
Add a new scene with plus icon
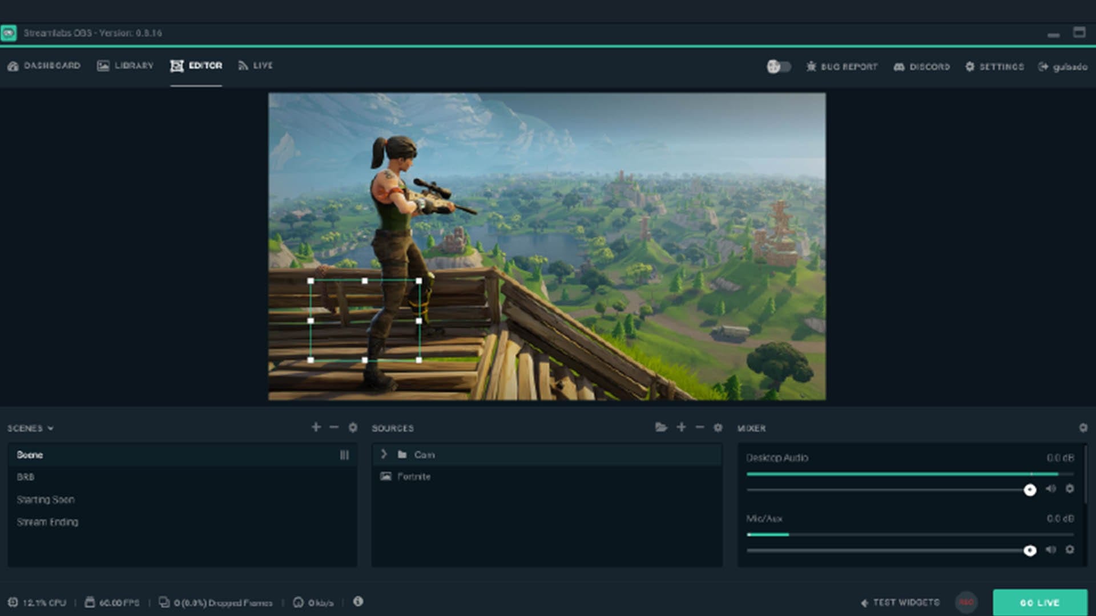(x=316, y=427)
